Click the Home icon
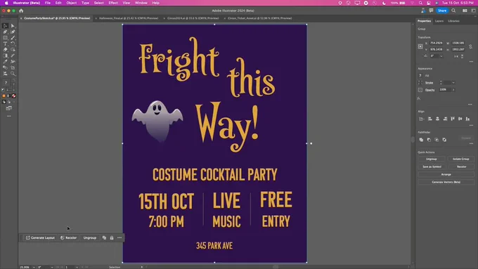 pyautogui.click(x=21, y=11)
